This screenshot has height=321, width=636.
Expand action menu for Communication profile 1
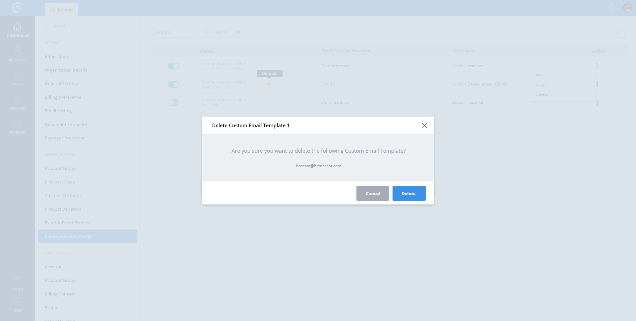[597, 103]
